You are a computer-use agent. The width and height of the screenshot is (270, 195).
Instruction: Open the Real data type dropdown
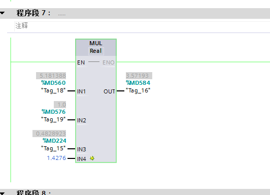coord(96,51)
